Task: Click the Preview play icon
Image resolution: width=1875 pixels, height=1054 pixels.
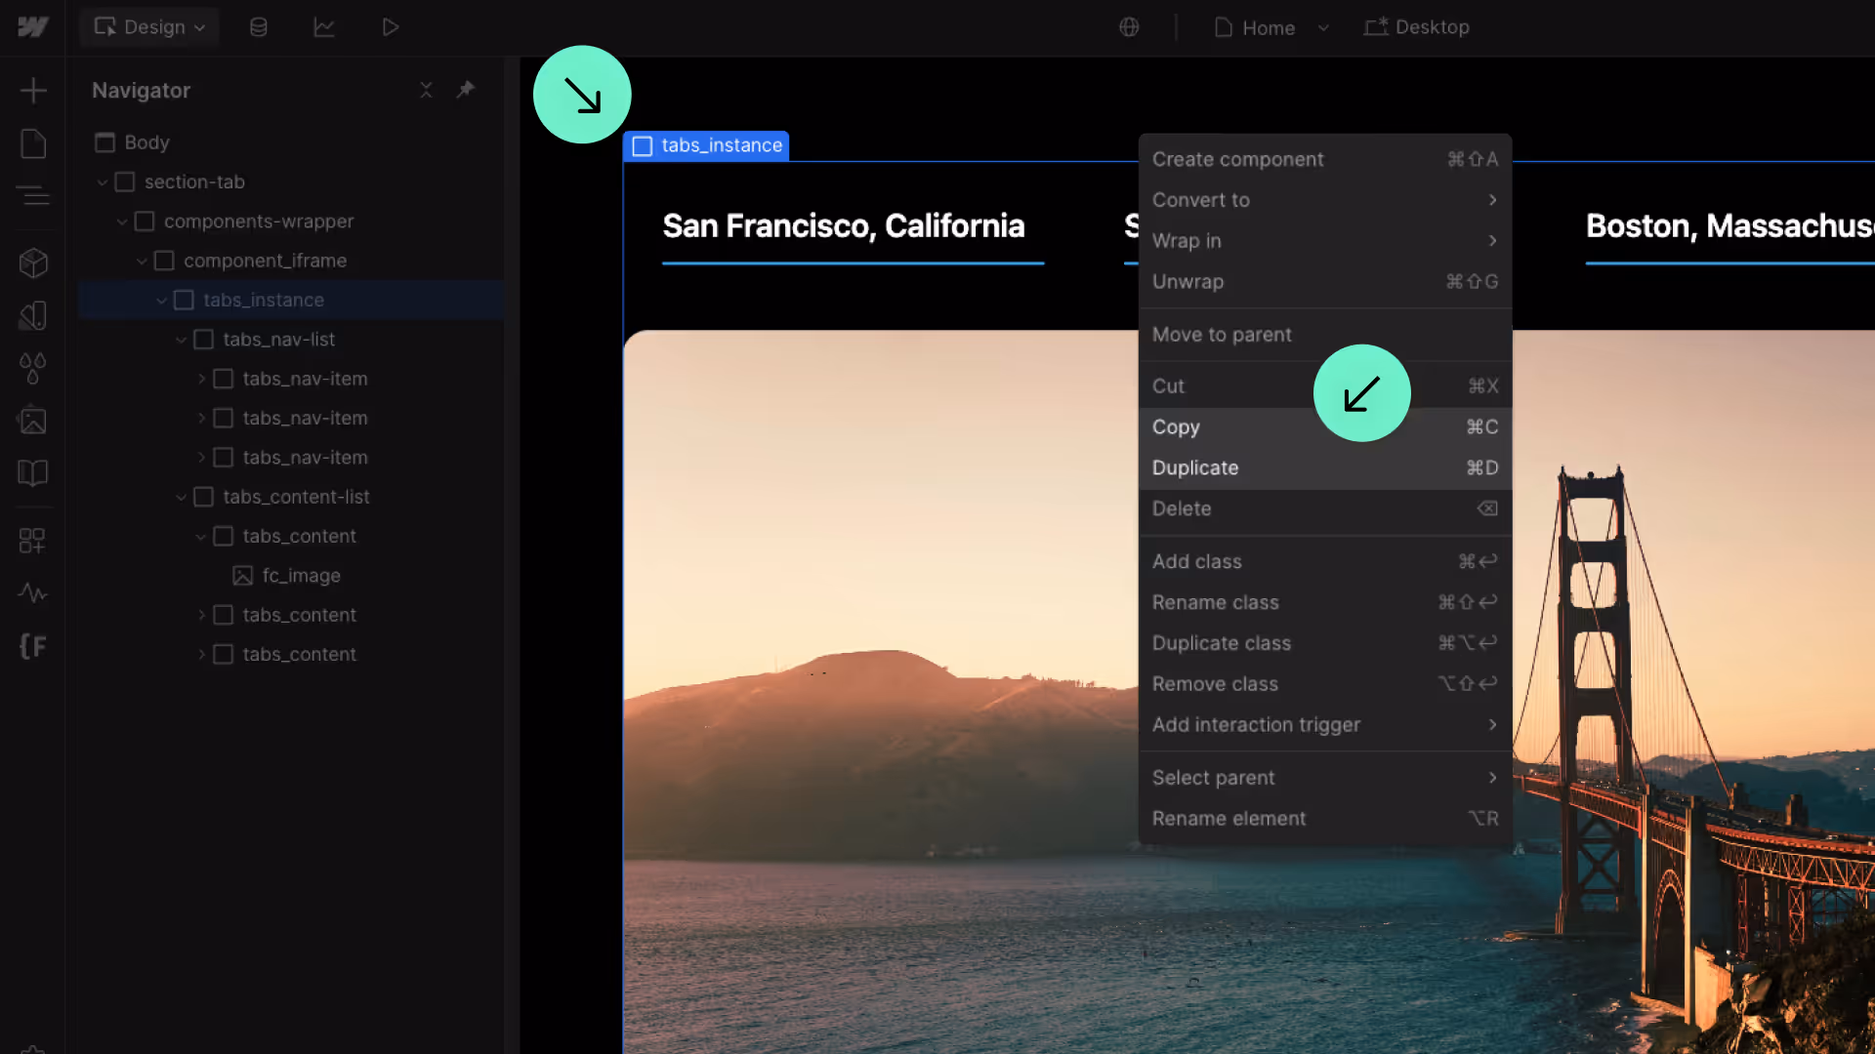Action: click(390, 27)
